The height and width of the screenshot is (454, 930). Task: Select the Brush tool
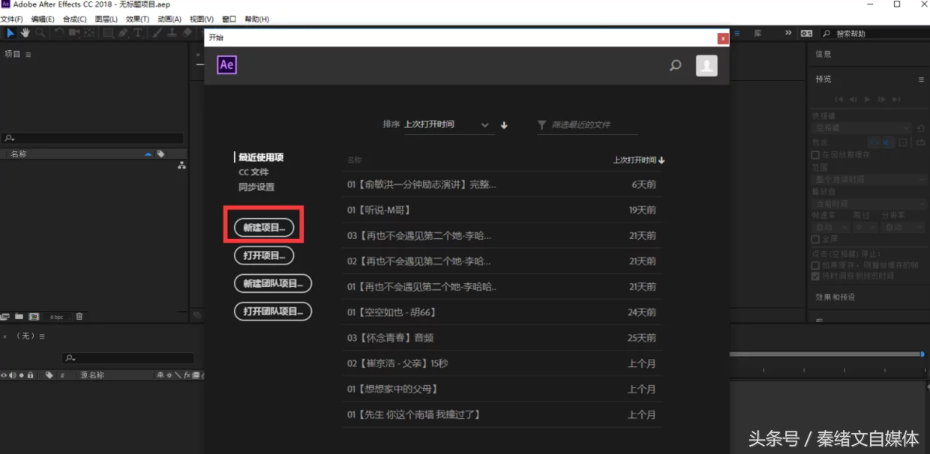point(157,33)
